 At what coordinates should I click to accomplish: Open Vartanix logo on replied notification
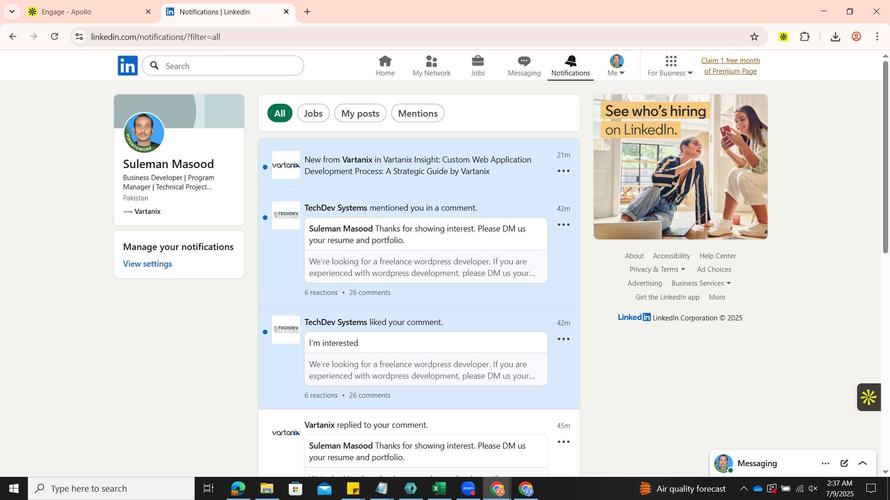coord(286,432)
